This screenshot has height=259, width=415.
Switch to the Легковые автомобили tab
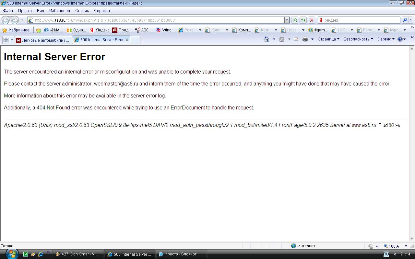click(x=43, y=40)
